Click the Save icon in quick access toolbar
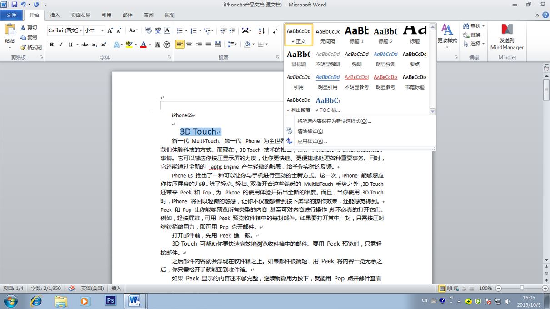 (x=15, y=5)
